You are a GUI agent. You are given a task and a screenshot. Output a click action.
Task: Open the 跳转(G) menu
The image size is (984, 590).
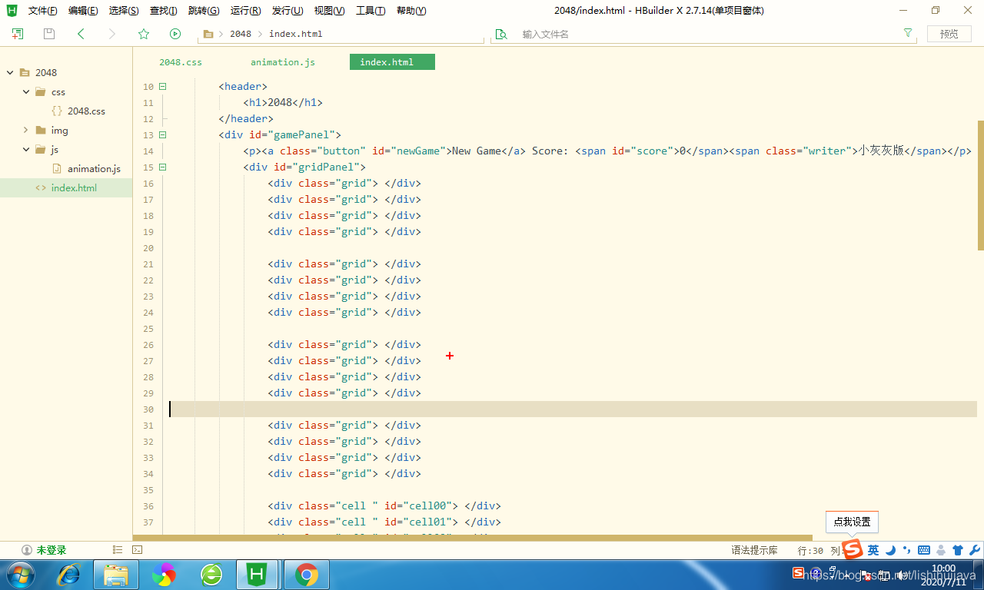pyautogui.click(x=204, y=11)
